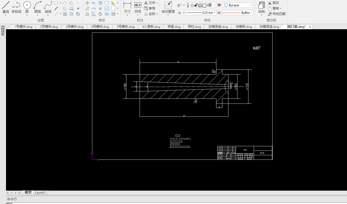Click the 样式管理 style manager icon
347x204 pixels.
coord(168,7)
